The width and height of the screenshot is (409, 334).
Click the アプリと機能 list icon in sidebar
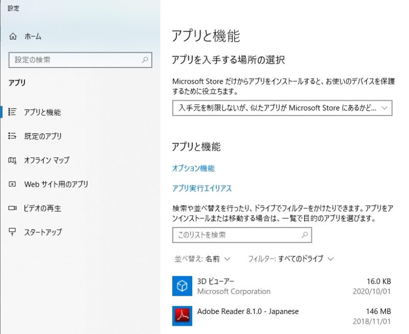(x=12, y=112)
